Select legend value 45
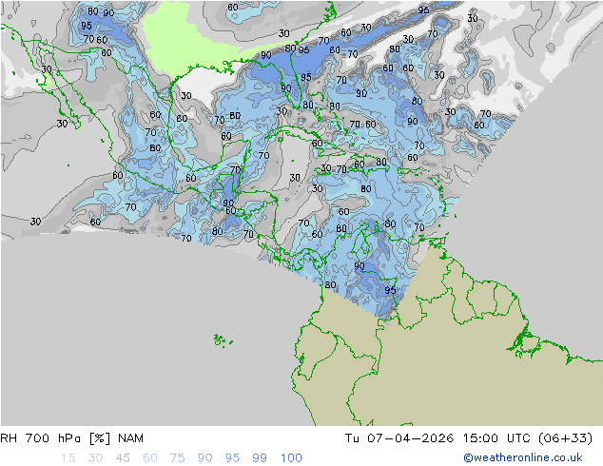The height and width of the screenshot is (466, 603). (x=123, y=458)
